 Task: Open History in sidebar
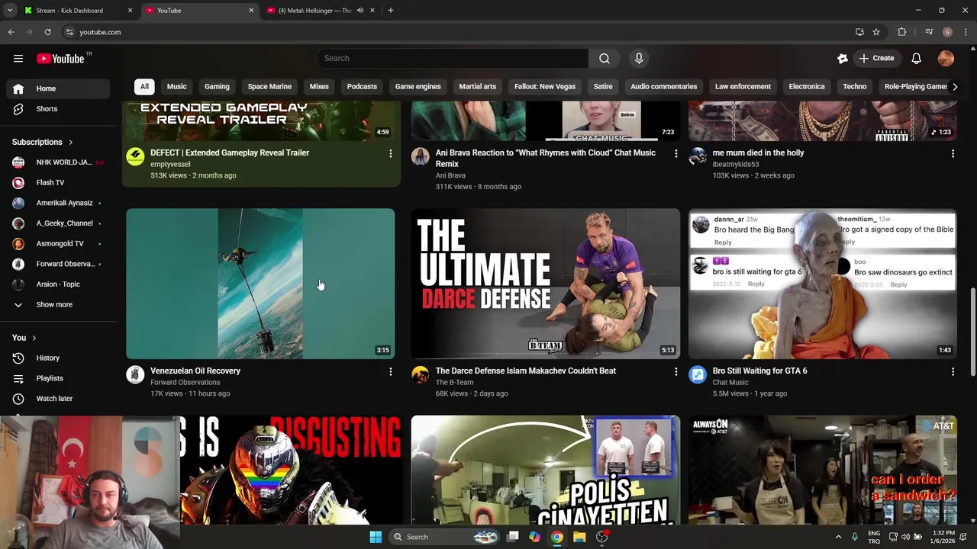coord(58,358)
